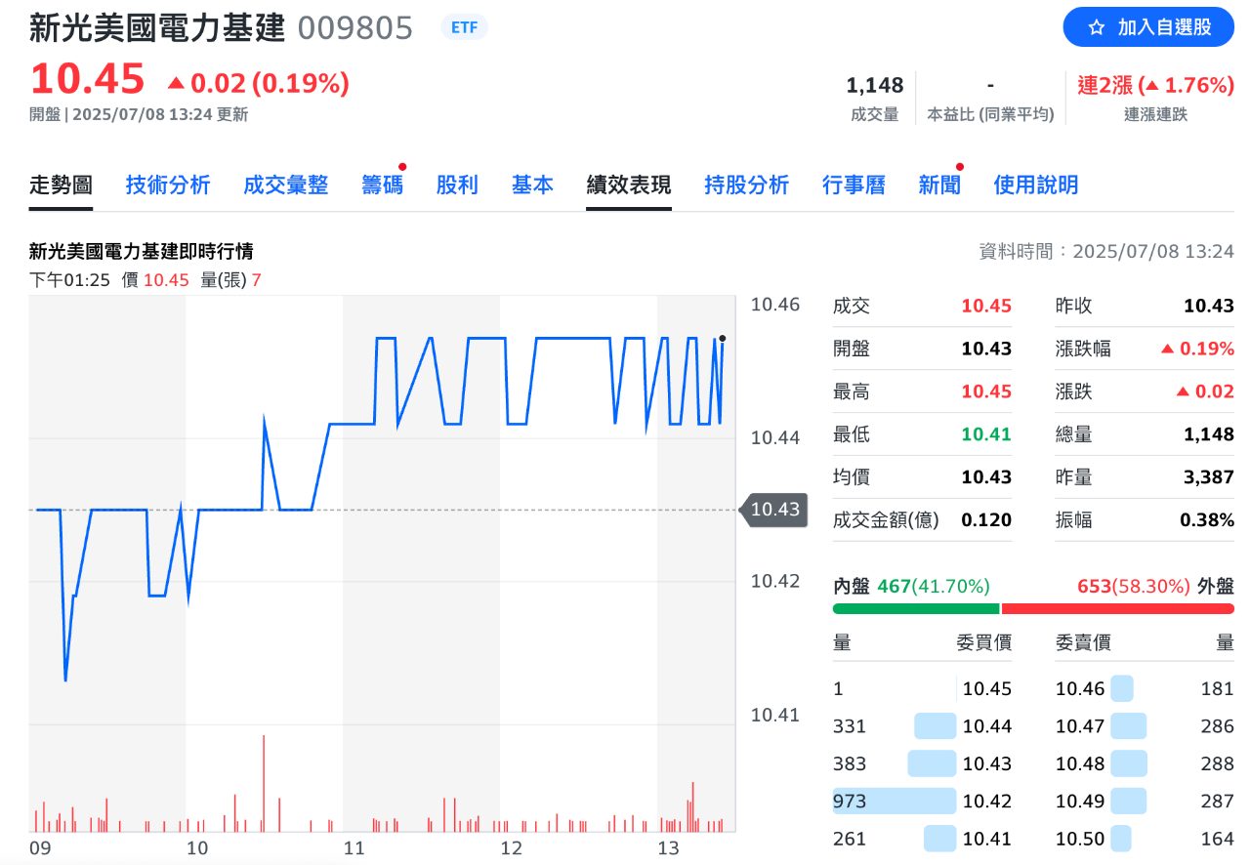The image size is (1250, 865).
Task: Click the ETF badge next to 009805
Action: 464,27
